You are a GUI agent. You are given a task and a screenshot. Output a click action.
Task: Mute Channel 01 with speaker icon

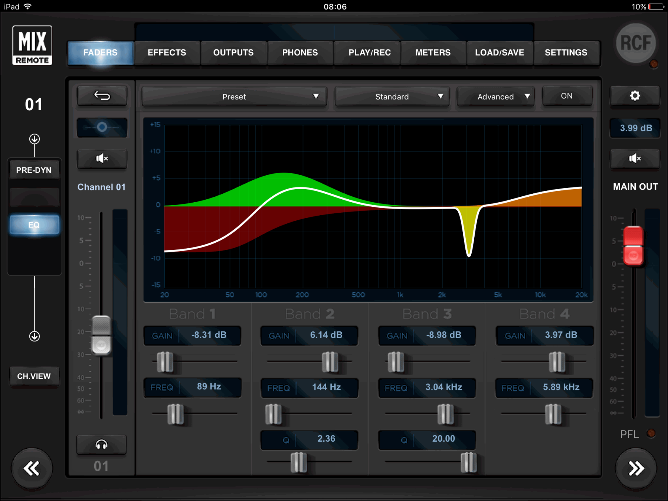tap(102, 159)
